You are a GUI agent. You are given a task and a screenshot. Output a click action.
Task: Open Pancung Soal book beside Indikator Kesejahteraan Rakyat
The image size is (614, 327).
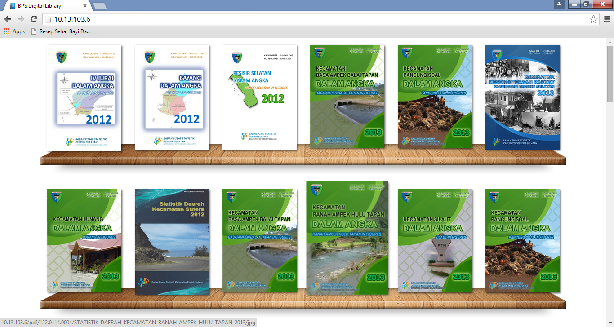435,97
